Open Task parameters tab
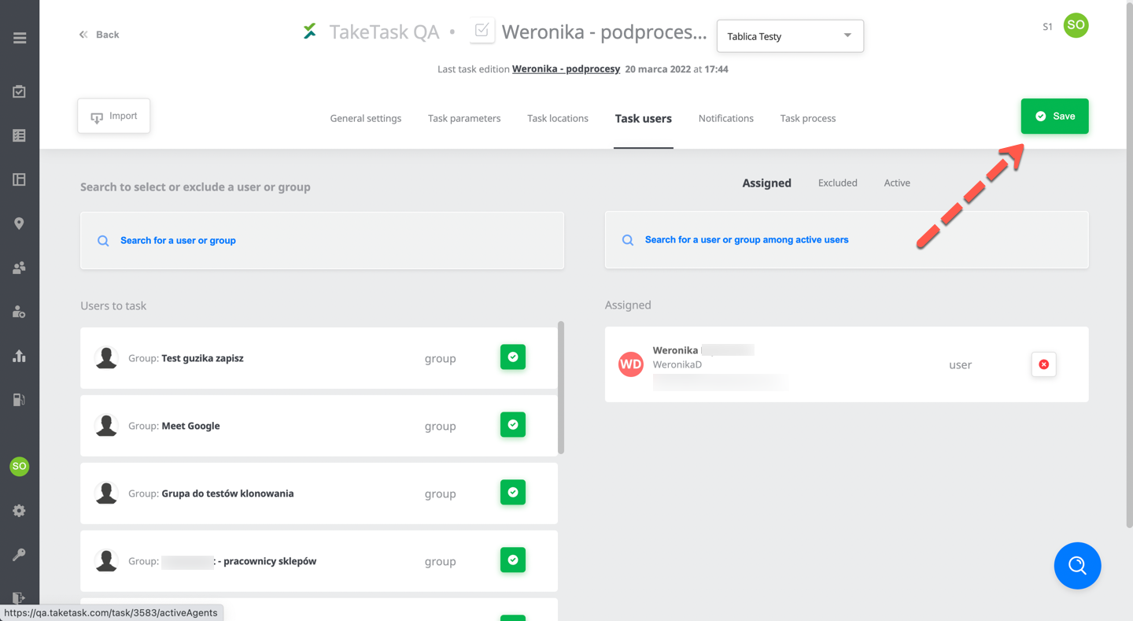Image resolution: width=1133 pixels, height=621 pixels. pos(464,118)
